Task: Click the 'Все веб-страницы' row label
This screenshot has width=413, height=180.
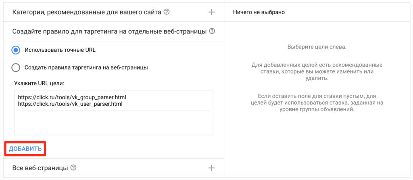Action: coord(40,167)
